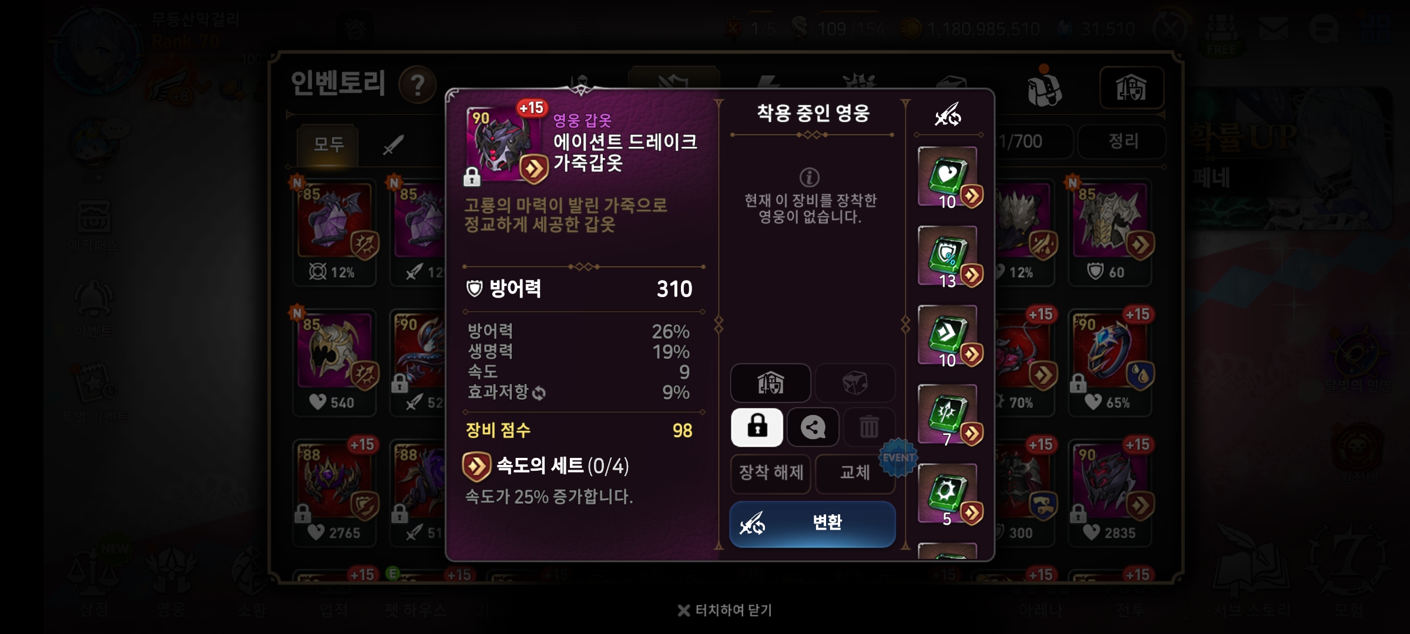Switch to the sword weapon filter tab
Image resolution: width=1410 pixels, height=634 pixels.
pyautogui.click(x=393, y=144)
